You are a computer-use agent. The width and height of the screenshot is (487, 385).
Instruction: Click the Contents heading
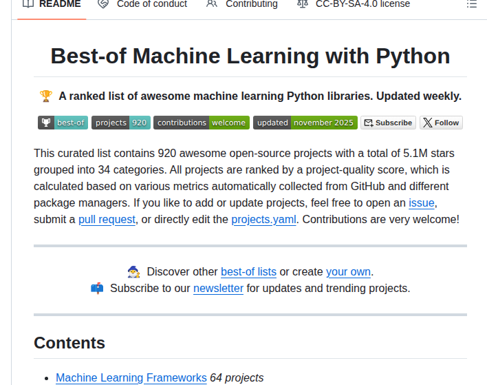[x=69, y=343]
